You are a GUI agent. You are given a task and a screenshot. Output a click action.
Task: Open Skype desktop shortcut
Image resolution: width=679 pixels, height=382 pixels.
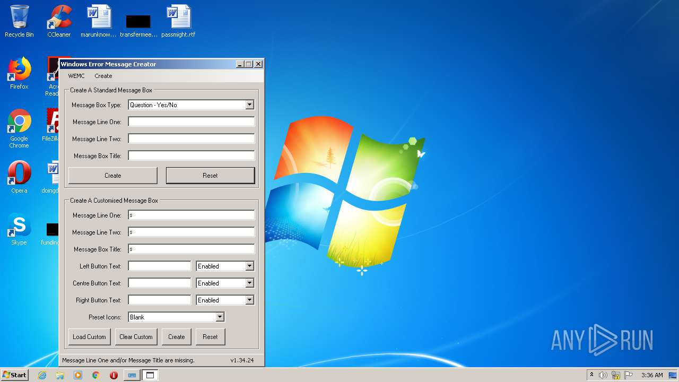19,229
